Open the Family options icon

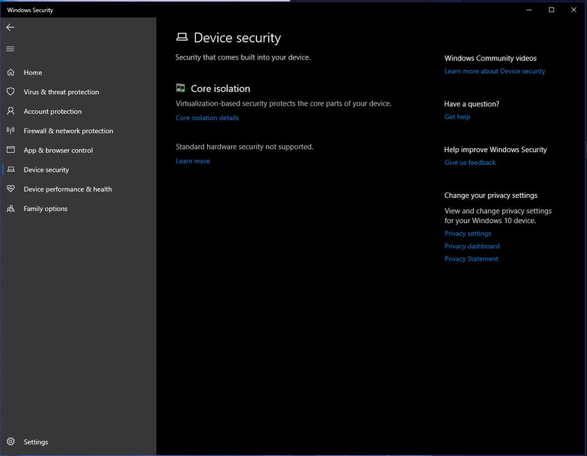tap(11, 209)
